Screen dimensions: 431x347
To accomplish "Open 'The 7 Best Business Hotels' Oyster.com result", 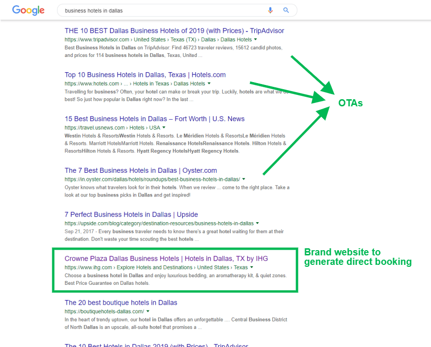I will [141, 170].
